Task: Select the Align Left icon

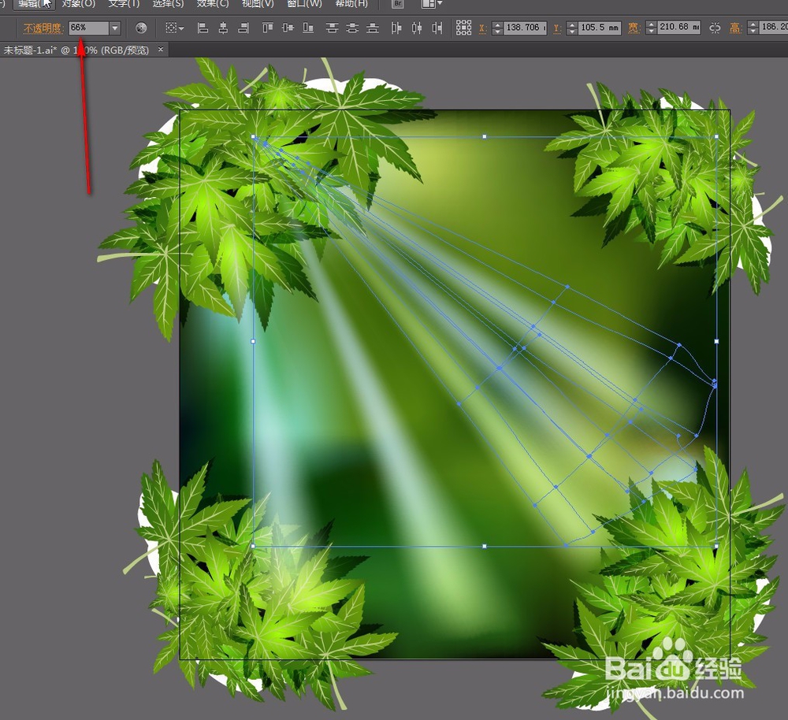Action: click(203, 28)
